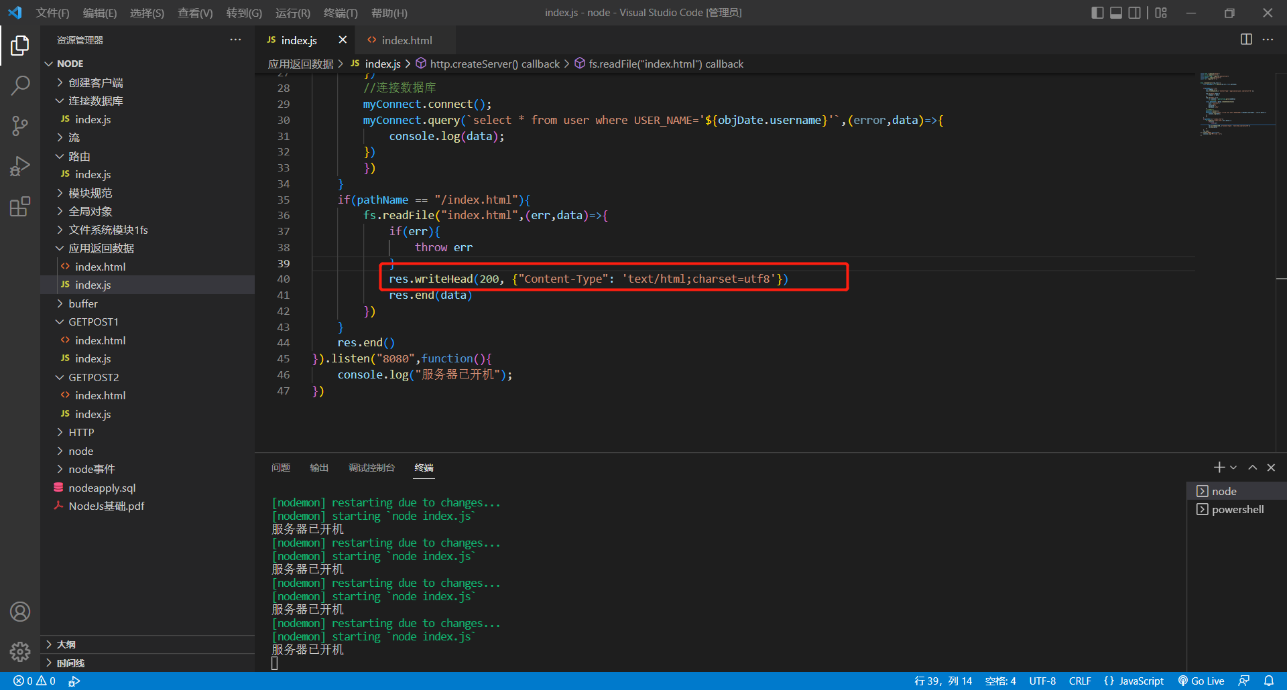This screenshot has width=1287, height=690.
Task: Toggle the primary sidebar layout icon
Action: click(1097, 13)
